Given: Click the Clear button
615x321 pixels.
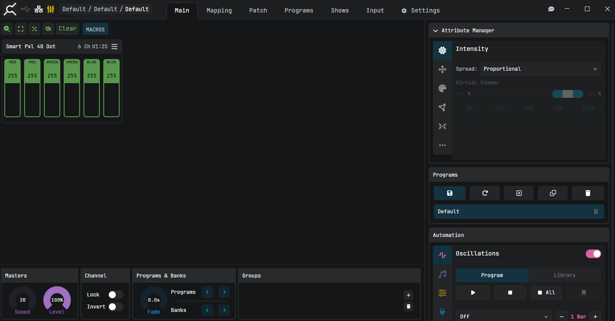Looking at the screenshot, I should tap(68, 29).
